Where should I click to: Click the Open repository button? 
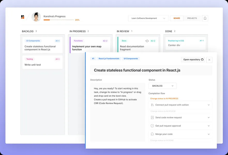[193, 60]
